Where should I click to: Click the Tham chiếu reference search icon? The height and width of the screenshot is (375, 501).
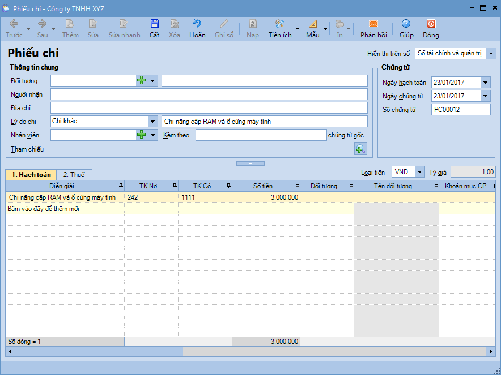pyautogui.click(x=360, y=149)
